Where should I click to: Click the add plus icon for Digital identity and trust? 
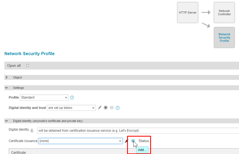pyautogui.click(x=106, y=108)
